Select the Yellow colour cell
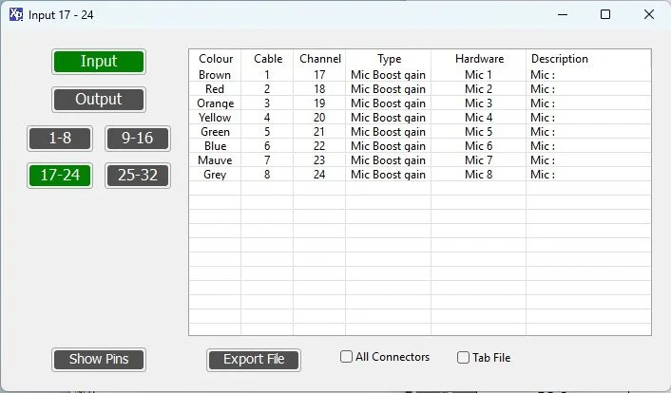The width and height of the screenshot is (671, 393). [215, 118]
